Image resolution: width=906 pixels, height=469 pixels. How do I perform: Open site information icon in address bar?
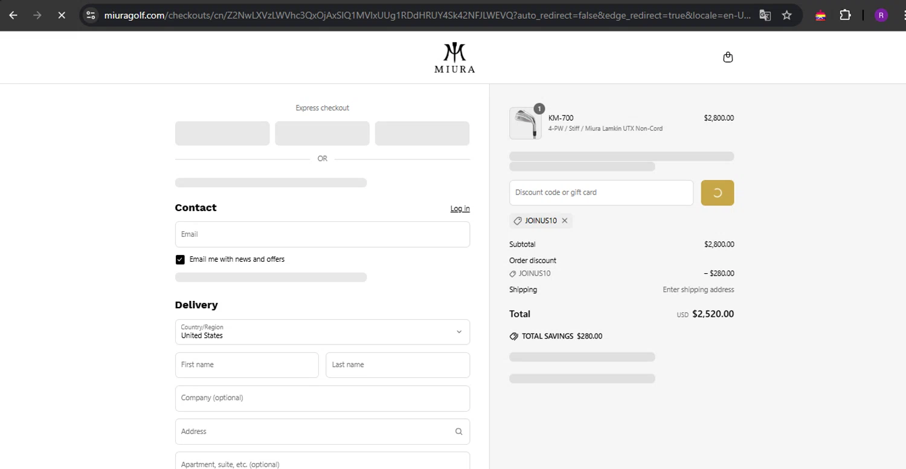(91, 15)
